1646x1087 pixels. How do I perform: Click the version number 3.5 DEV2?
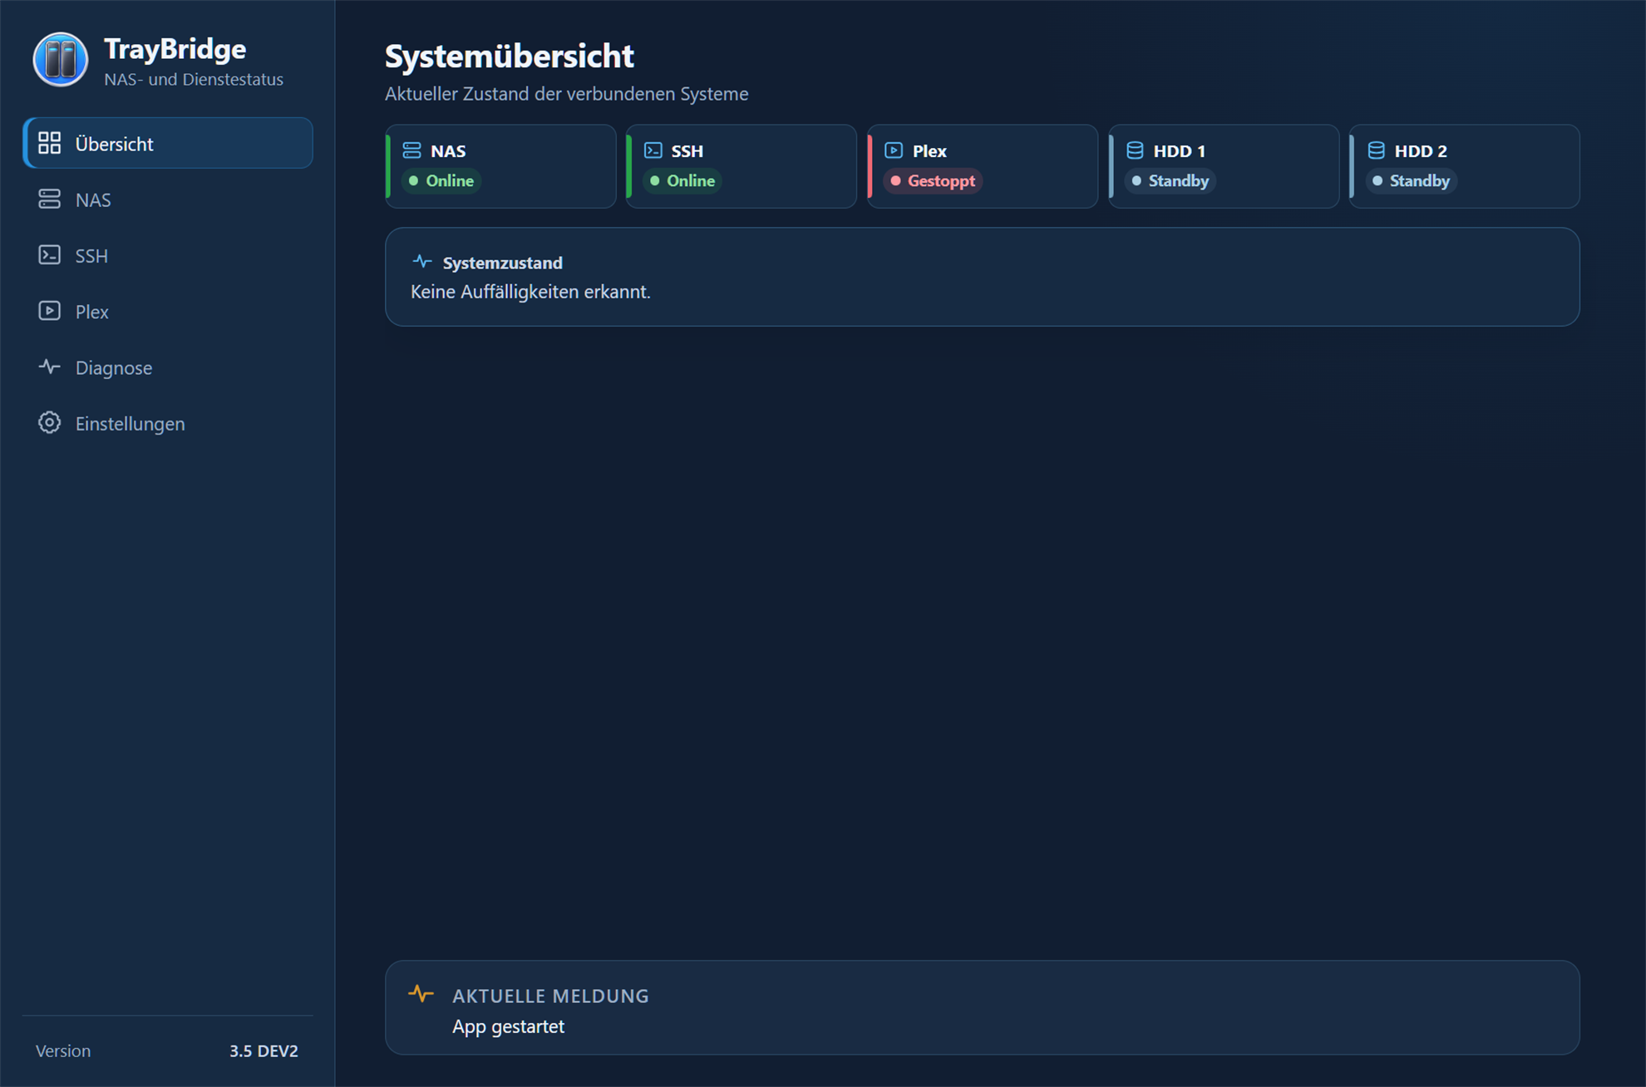264,1050
